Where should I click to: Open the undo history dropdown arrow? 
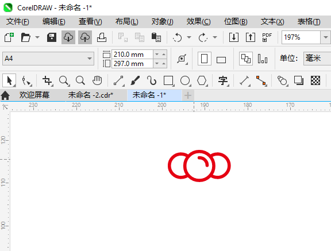189,37
